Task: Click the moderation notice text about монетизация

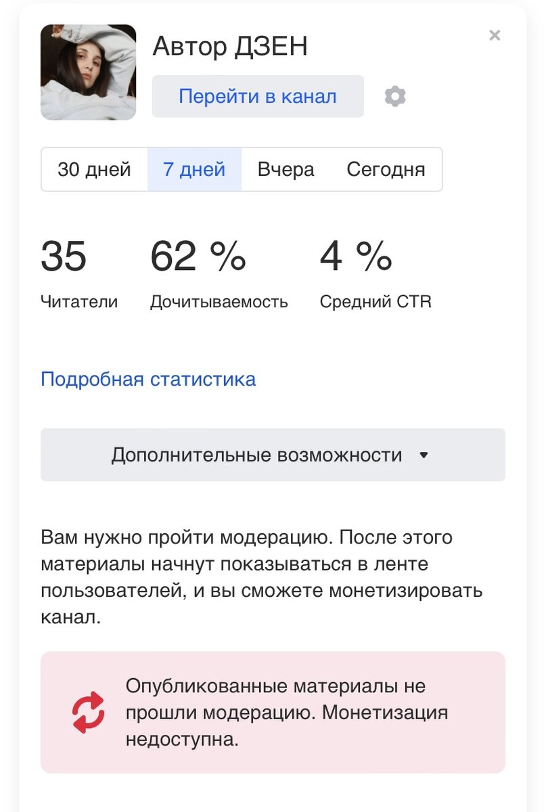Action: (x=286, y=712)
